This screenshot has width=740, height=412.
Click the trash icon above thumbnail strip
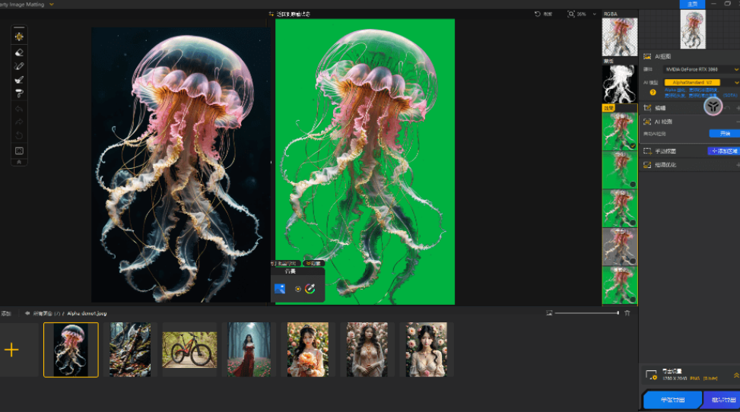[x=627, y=313]
